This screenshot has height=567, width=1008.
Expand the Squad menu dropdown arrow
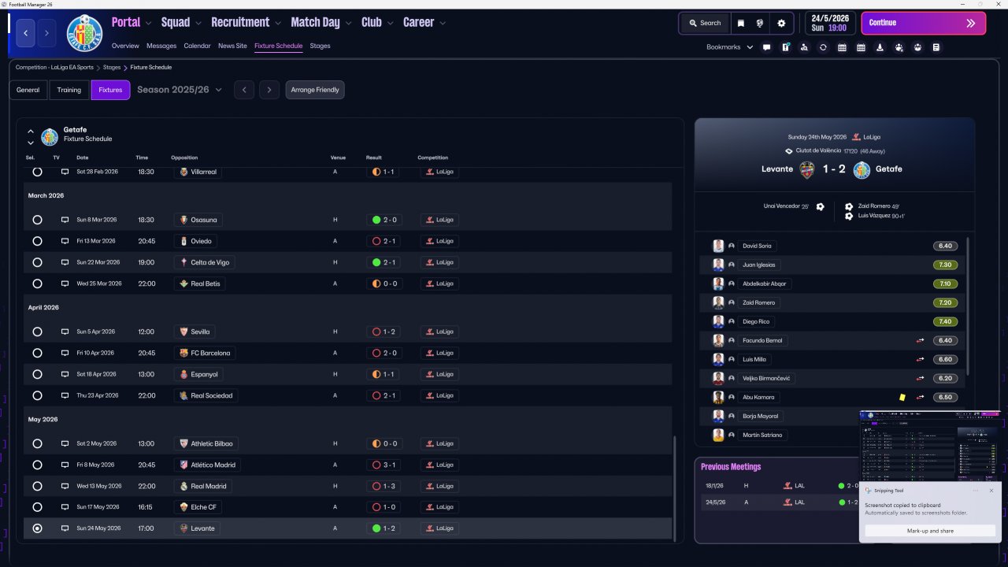point(198,24)
